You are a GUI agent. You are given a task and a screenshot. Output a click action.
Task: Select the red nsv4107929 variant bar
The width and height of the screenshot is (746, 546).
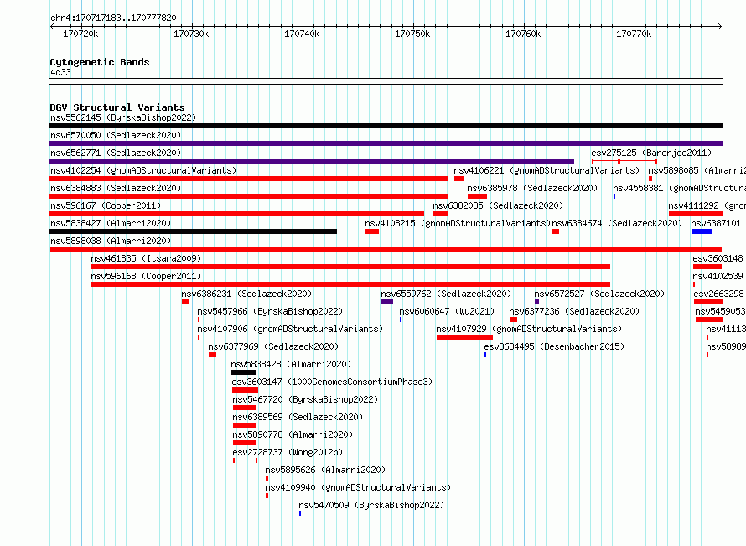click(x=465, y=337)
